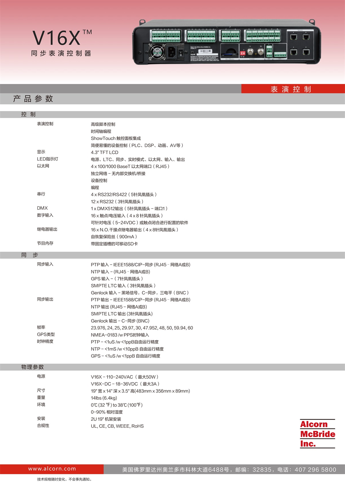Click 14lbs (6.4kg) weight value
The width and height of the screenshot is (345, 482).
point(104,398)
